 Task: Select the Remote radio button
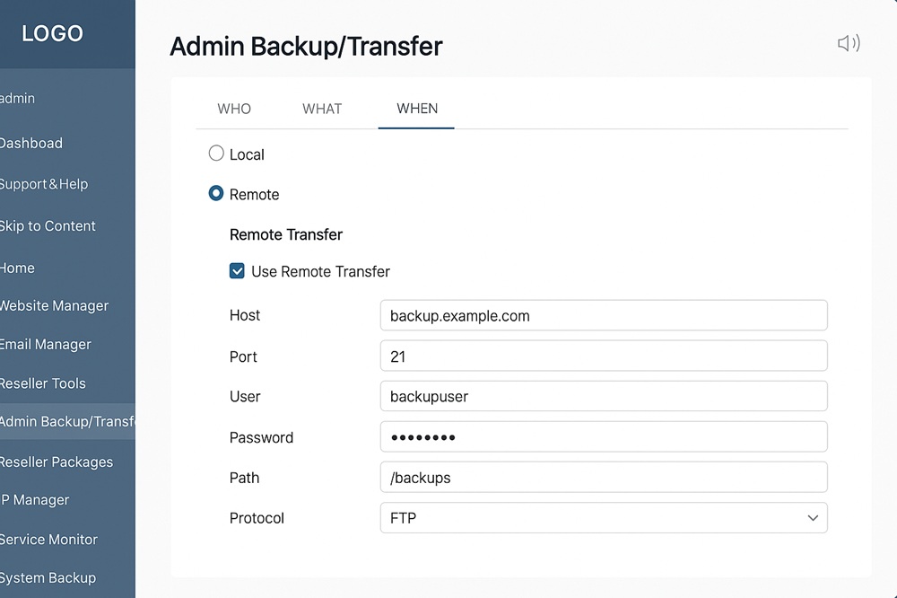216,194
